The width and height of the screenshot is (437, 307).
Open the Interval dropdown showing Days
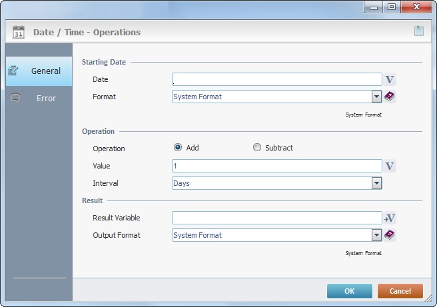click(x=376, y=183)
